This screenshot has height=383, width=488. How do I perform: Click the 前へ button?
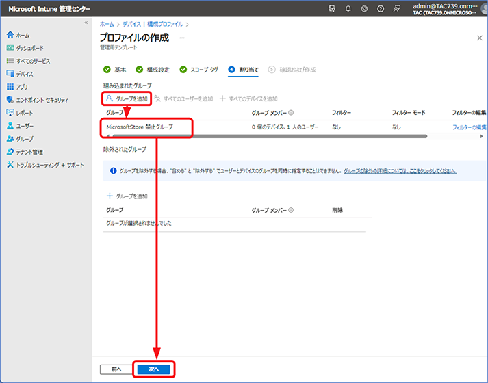point(116,369)
